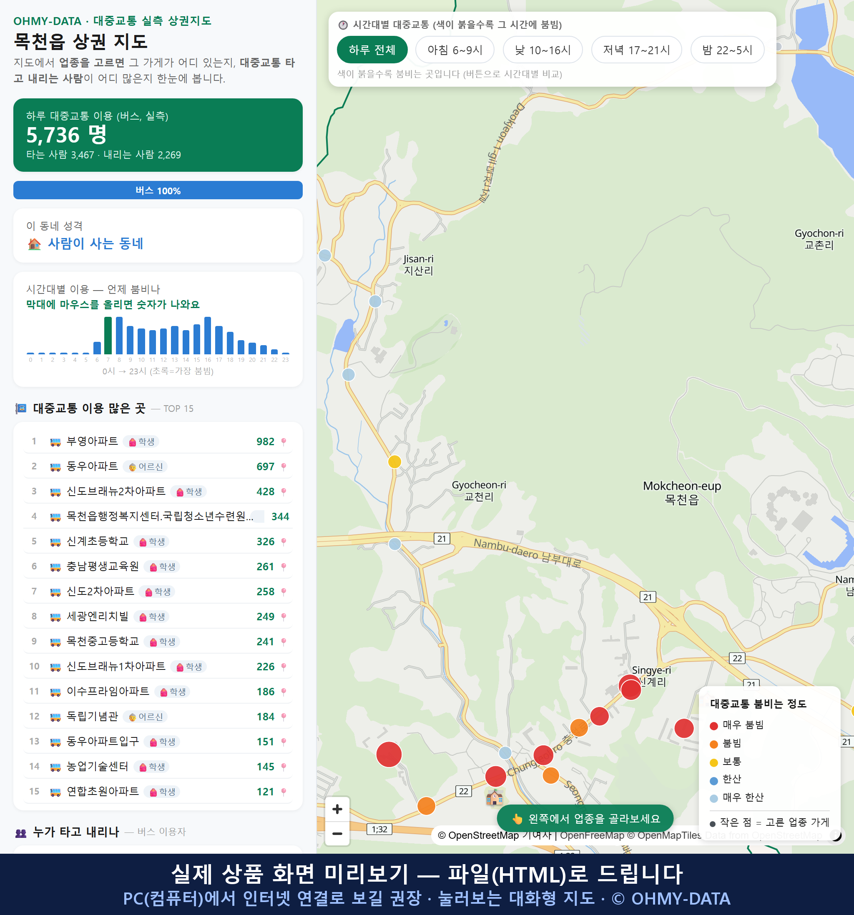Click the 16시 bar in hourly chart
854x915 pixels.
(208, 335)
